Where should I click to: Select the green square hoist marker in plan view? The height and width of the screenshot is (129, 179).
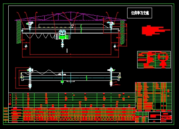pos(62,81)
